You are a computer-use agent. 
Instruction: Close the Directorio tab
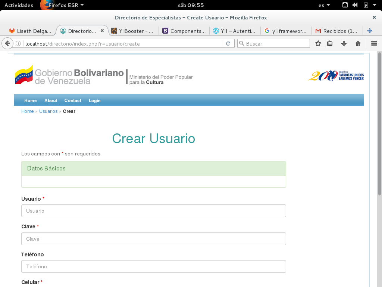pos(102,31)
